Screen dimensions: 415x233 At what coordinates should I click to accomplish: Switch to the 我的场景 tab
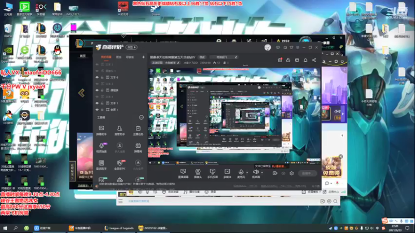pos(106,57)
